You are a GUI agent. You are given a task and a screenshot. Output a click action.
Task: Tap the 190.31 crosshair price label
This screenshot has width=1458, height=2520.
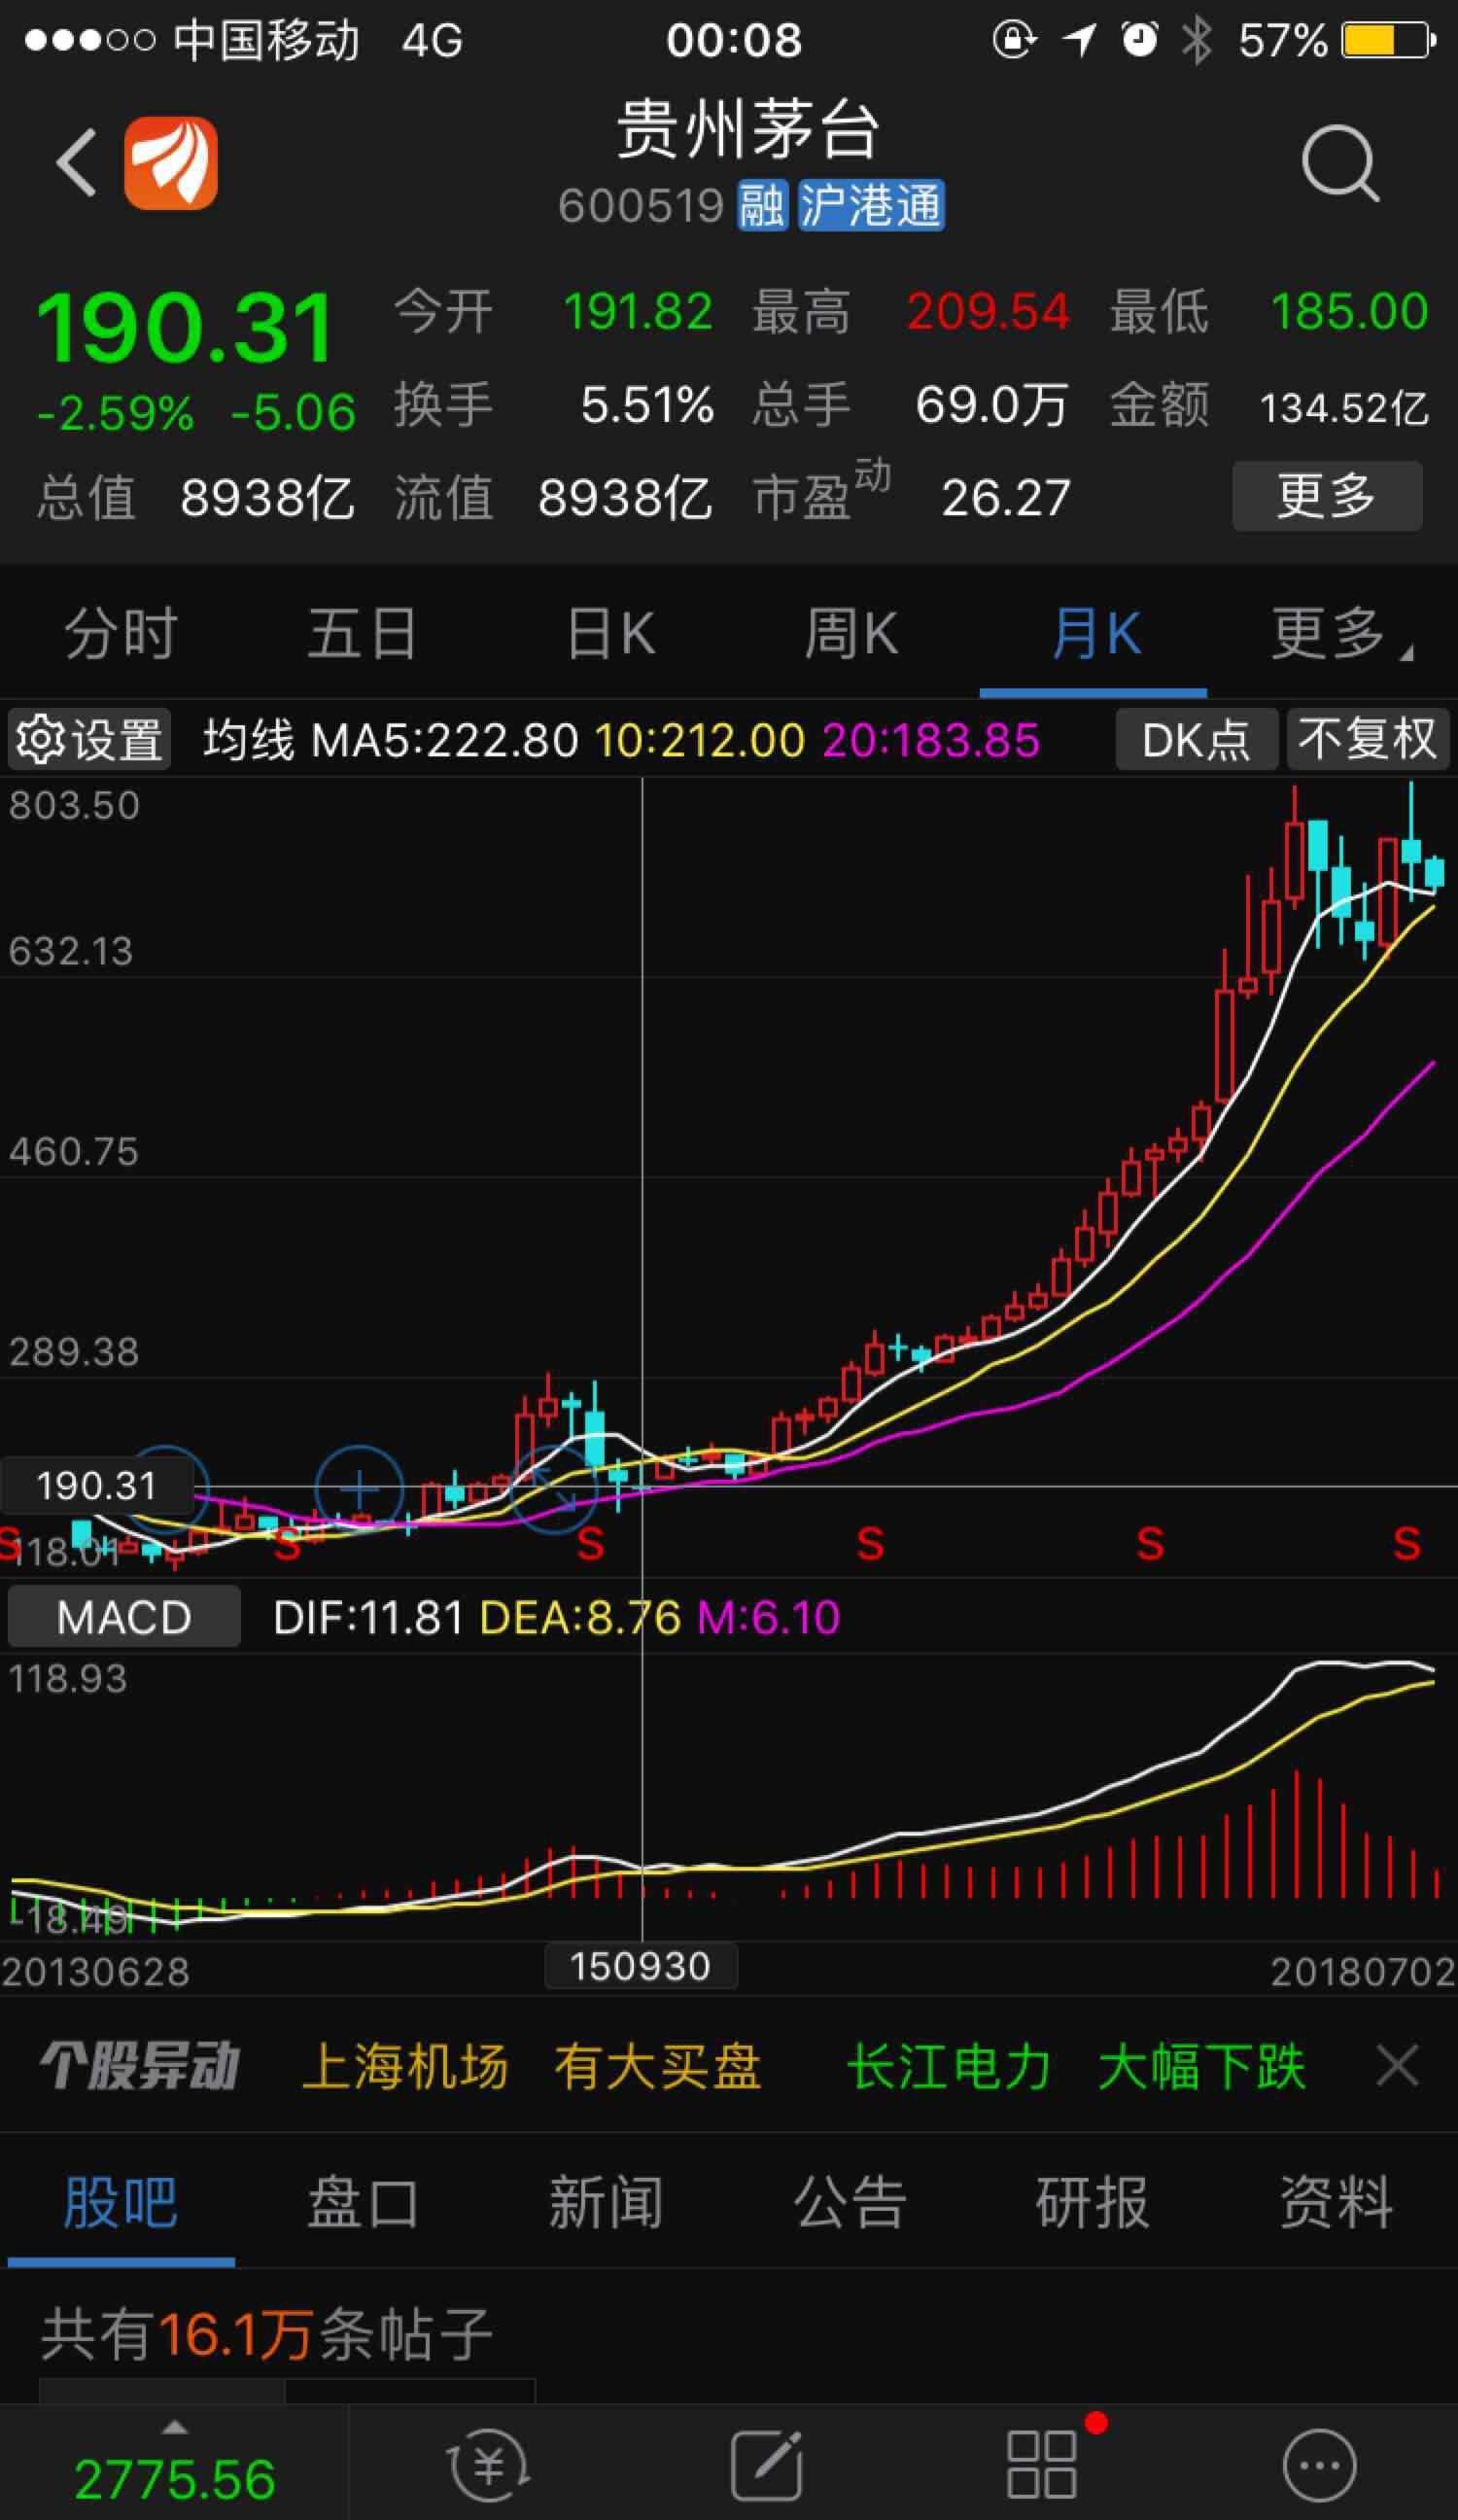point(96,1486)
